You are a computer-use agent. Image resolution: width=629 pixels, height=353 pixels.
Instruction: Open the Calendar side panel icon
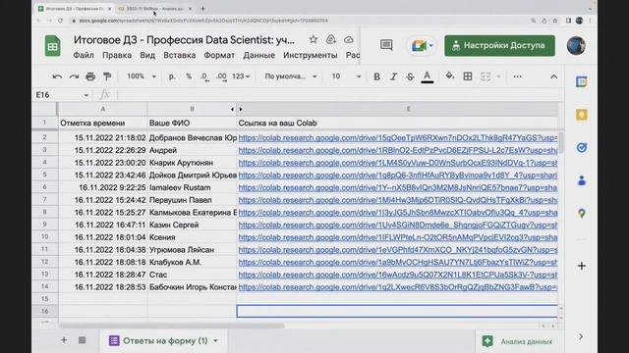point(582,82)
